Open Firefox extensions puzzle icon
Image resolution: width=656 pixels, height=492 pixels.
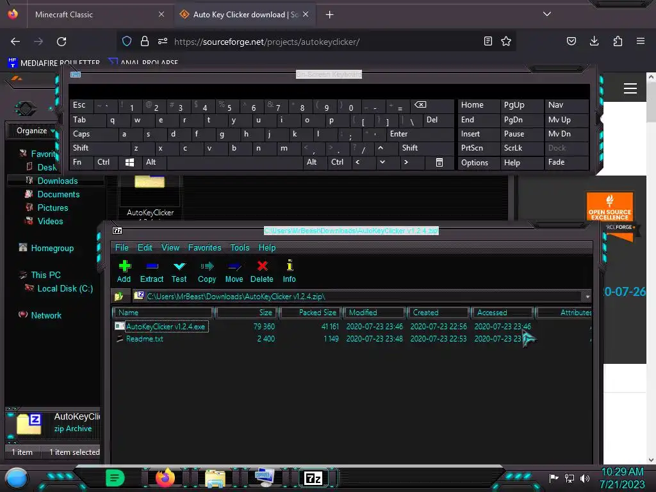(618, 41)
